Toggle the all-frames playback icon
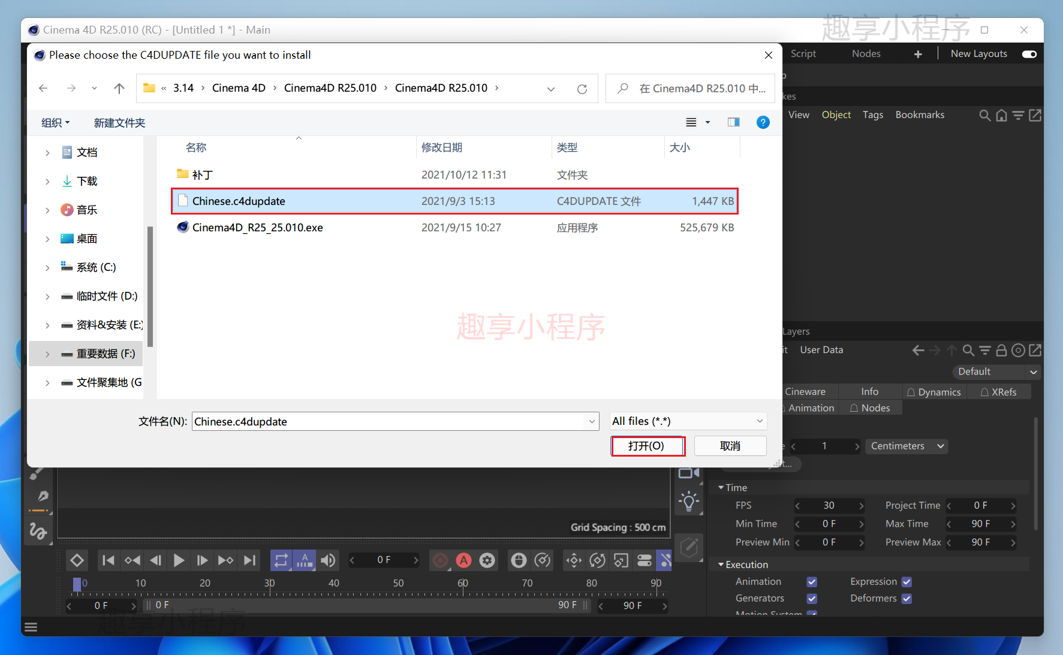Viewport: 1063px width, 655px height. pyautogui.click(x=305, y=561)
